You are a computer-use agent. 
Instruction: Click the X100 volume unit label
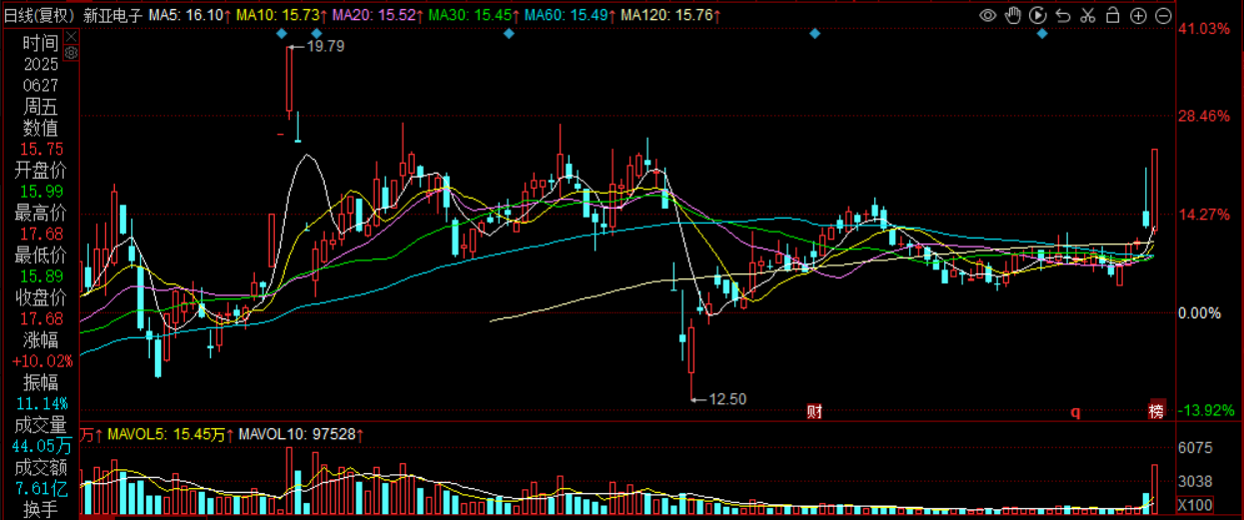click(1196, 504)
